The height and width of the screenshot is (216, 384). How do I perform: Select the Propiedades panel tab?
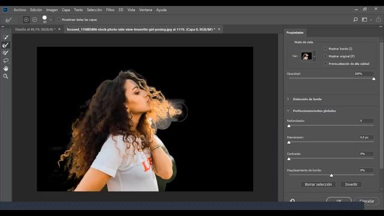pyautogui.click(x=295, y=32)
